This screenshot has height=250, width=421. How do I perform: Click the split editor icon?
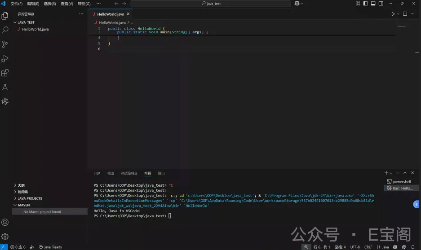405,14
